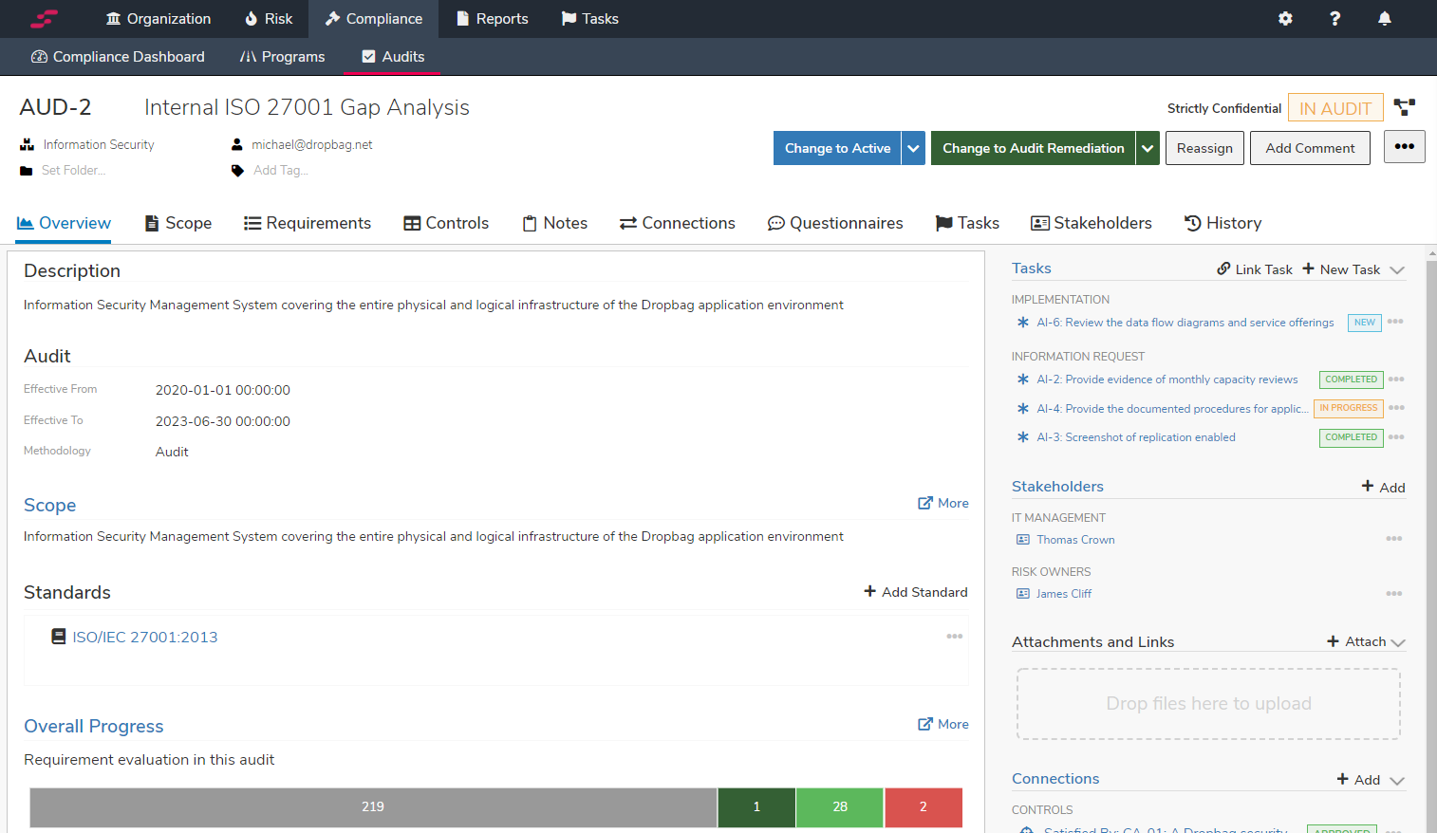Open More link next to Scope
Viewport: 1437px width, 833px height.
(943, 503)
